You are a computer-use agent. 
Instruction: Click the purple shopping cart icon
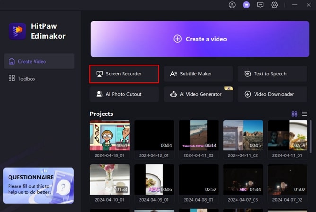click(246, 5)
